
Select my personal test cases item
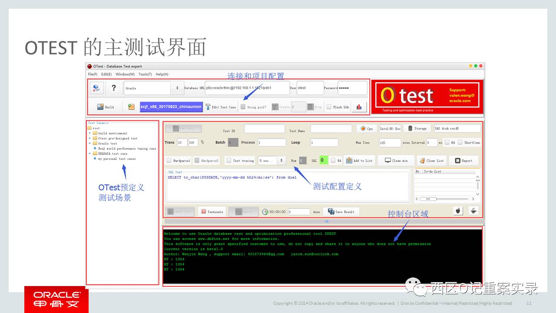point(117,159)
